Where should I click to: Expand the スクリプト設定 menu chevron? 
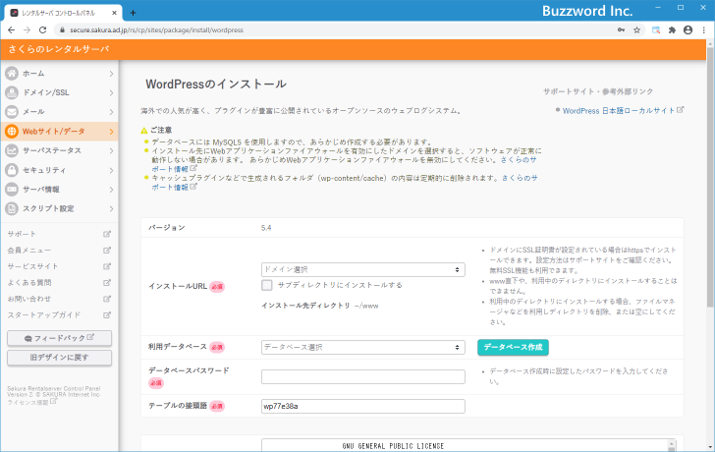[x=111, y=208]
